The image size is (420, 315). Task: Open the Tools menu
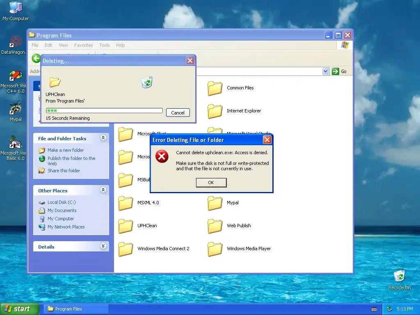click(x=105, y=45)
